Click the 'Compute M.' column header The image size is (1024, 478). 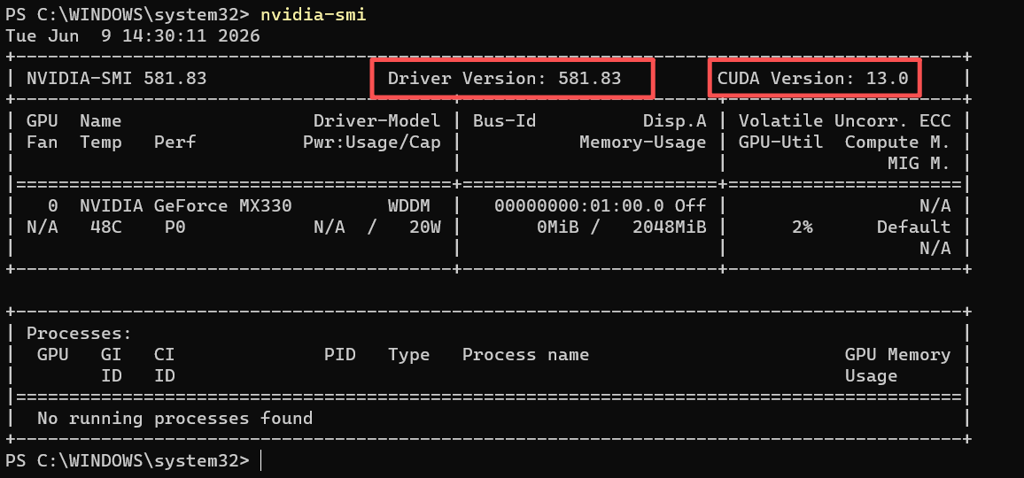click(x=898, y=143)
